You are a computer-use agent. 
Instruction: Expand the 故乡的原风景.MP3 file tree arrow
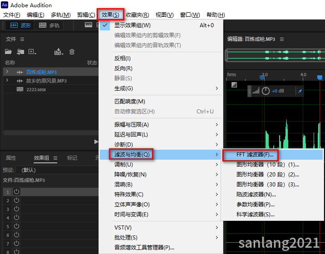click(7, 81)
